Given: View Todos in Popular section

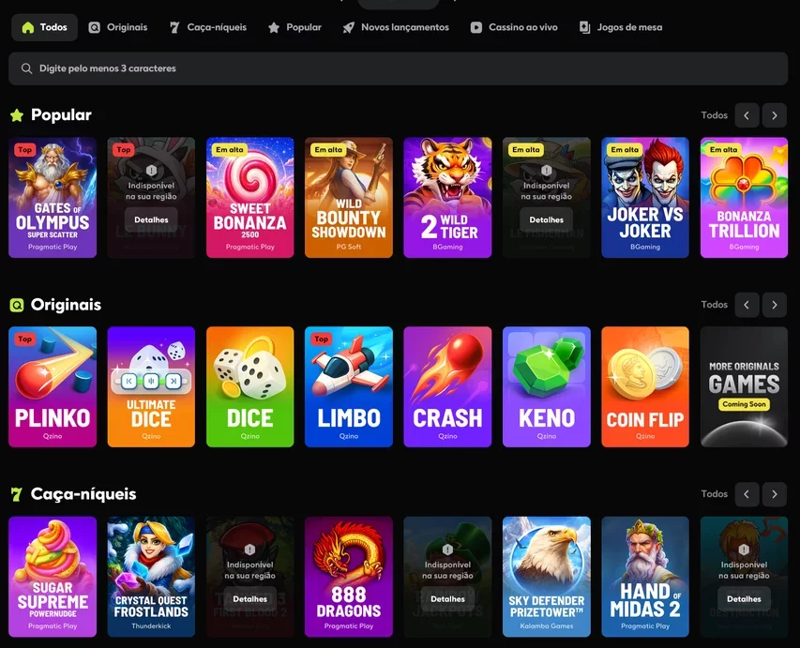Looking at the screenshot, I should tap(714, 115).
